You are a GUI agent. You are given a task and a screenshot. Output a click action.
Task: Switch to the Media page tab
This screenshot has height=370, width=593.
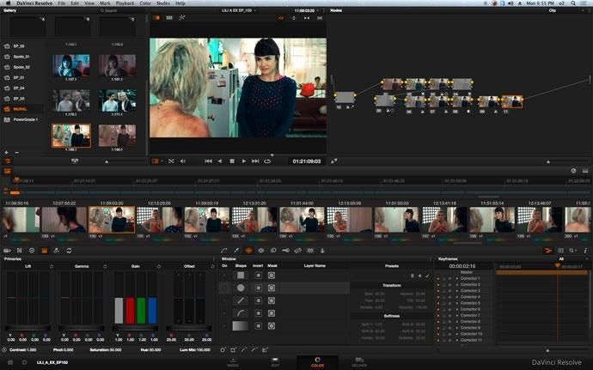[233, 362]
